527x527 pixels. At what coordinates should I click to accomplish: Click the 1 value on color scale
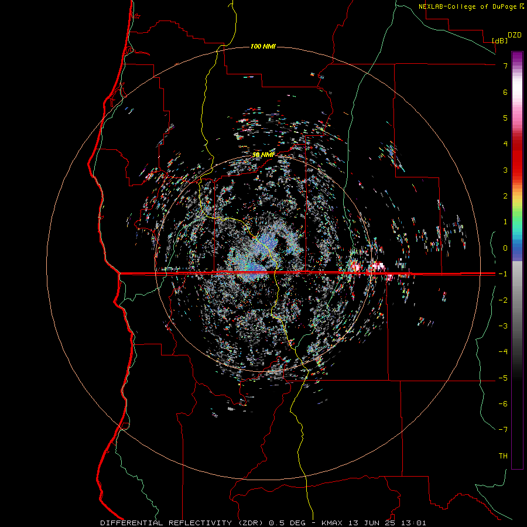coord(505,222)
